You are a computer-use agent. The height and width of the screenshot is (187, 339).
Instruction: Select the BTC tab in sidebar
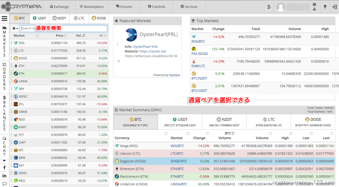[19, 18]
